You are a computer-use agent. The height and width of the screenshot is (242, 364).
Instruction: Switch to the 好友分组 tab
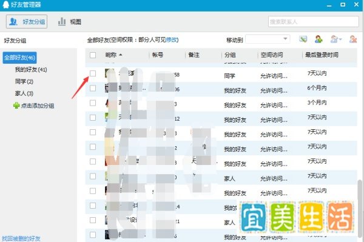pos(27,22)
